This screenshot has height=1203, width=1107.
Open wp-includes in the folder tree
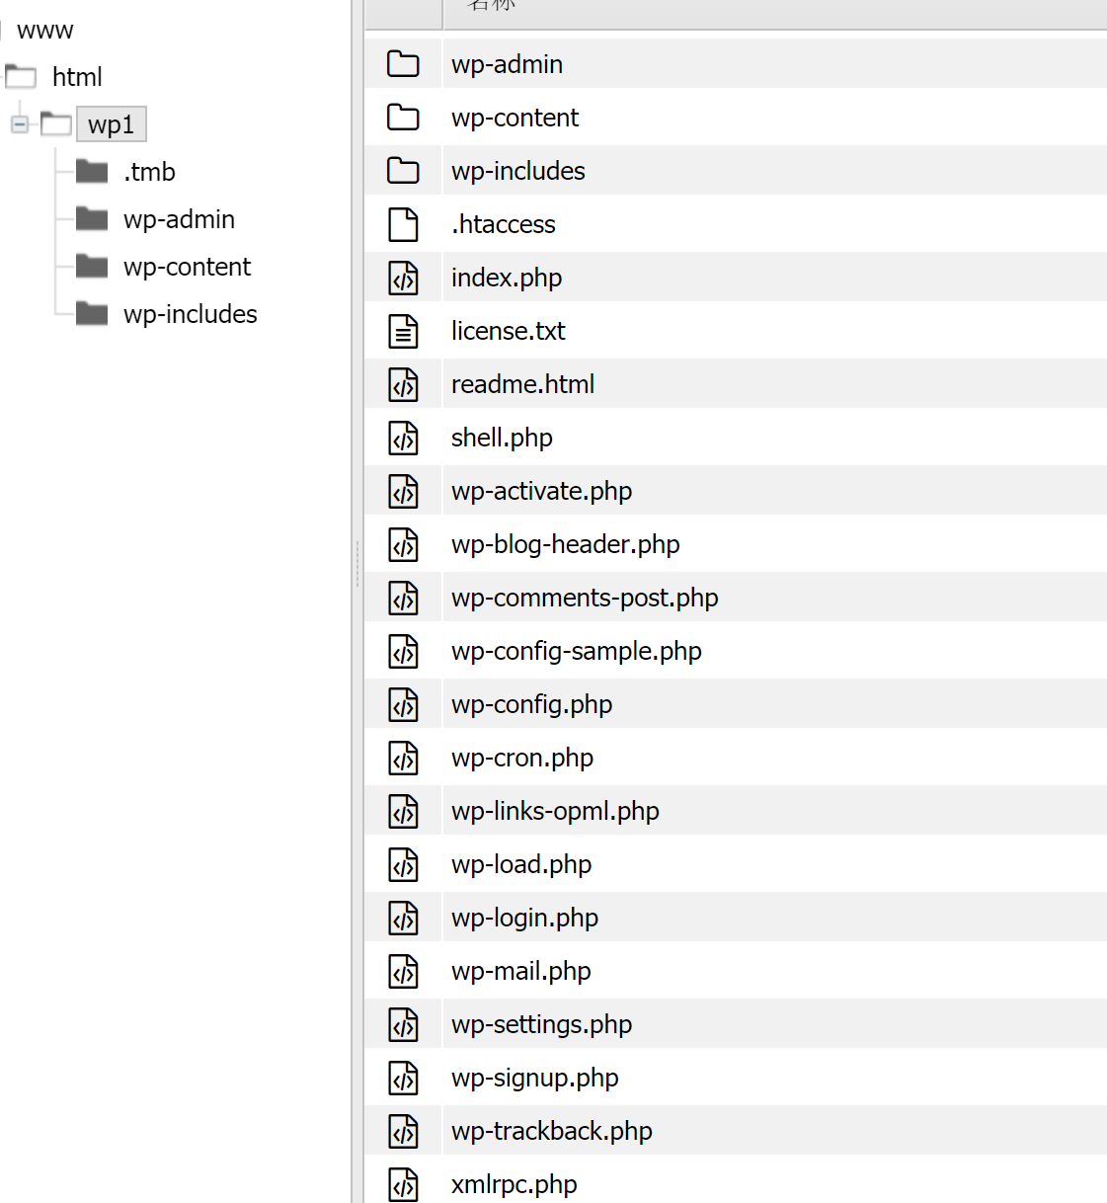click(x=190, y=314)
